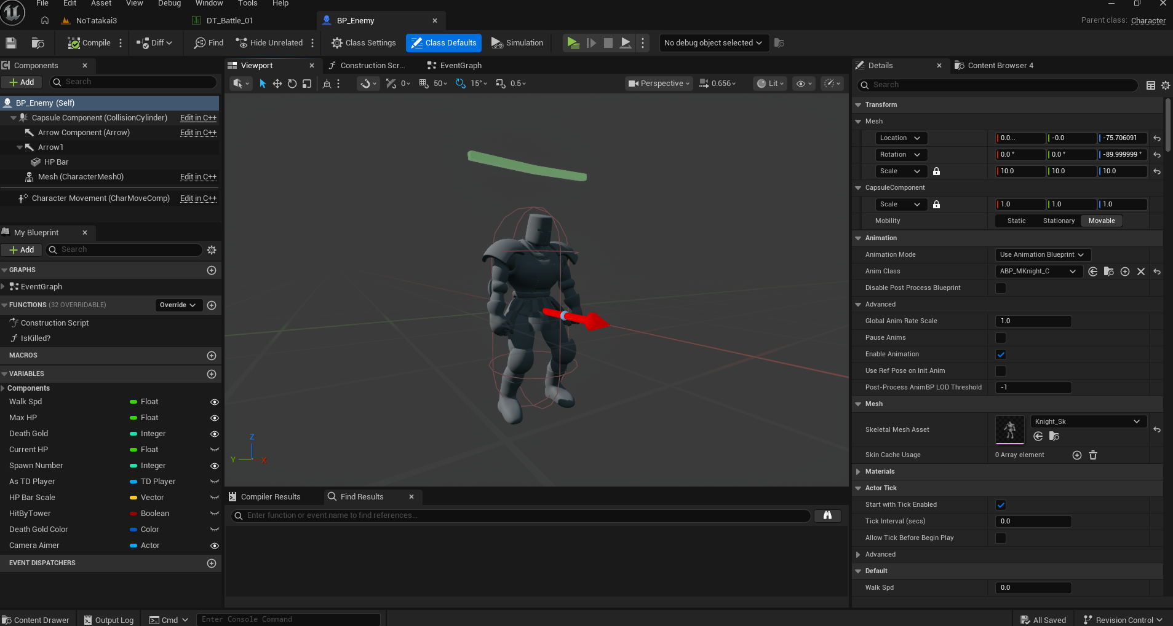Click the stop playback icon
This screenshot has width=1173, height=626.
pos(608,43)
